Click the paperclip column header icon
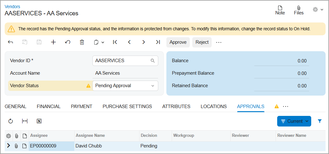329x154 pixels. (x=17, y=136)
